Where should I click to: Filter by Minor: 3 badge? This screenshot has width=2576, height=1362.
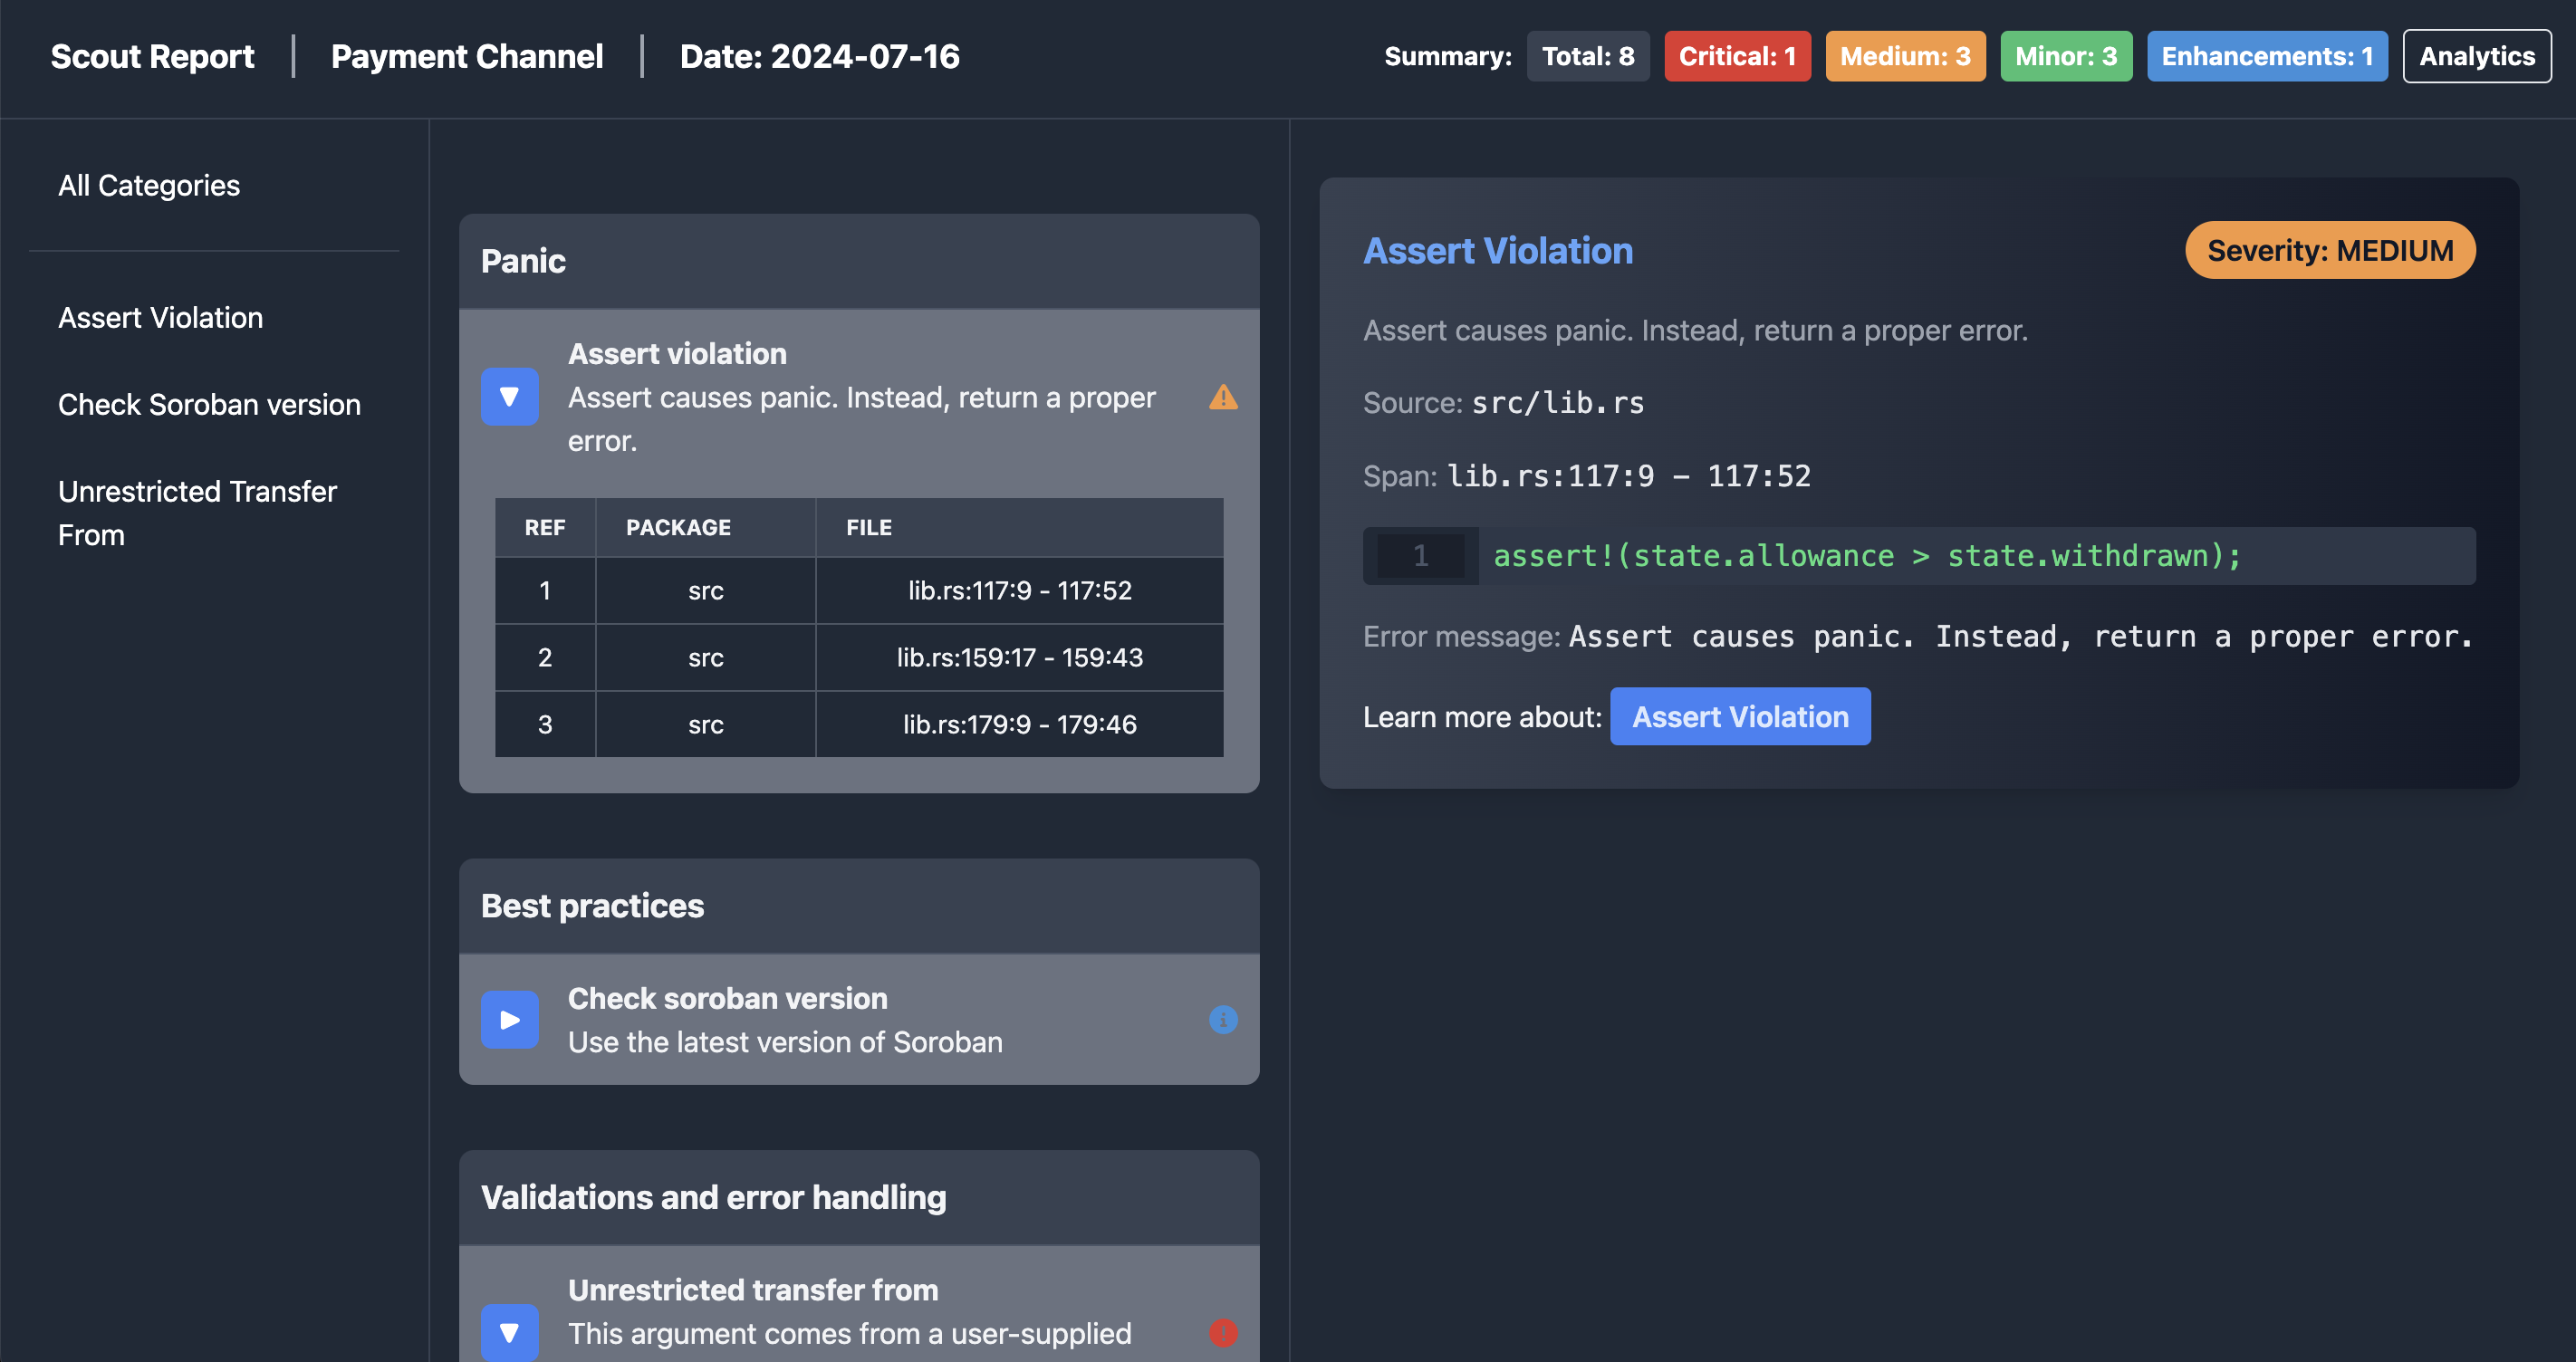point(2065,56)
